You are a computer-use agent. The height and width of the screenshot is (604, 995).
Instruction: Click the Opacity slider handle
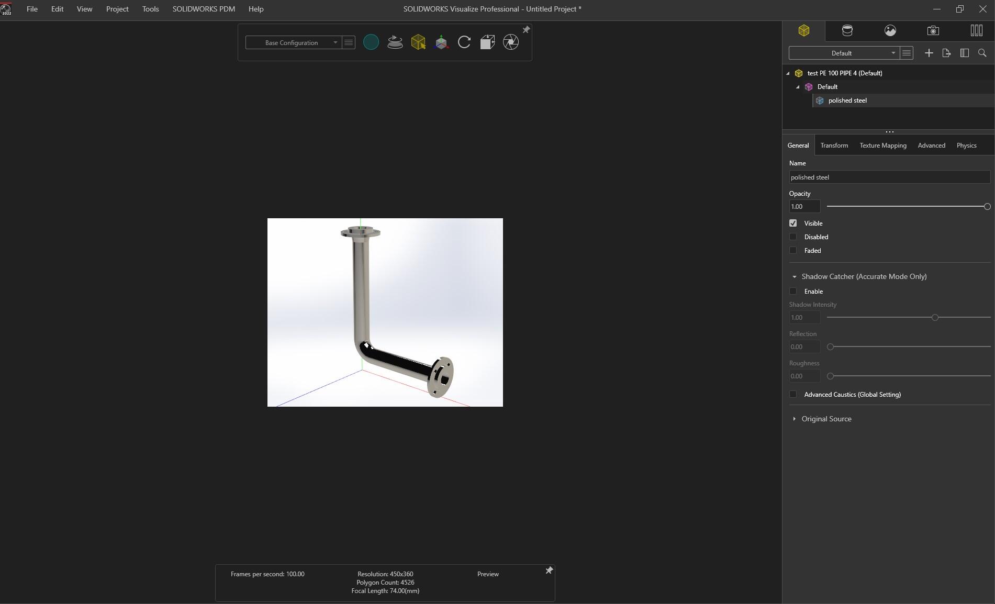click(987, 207)
